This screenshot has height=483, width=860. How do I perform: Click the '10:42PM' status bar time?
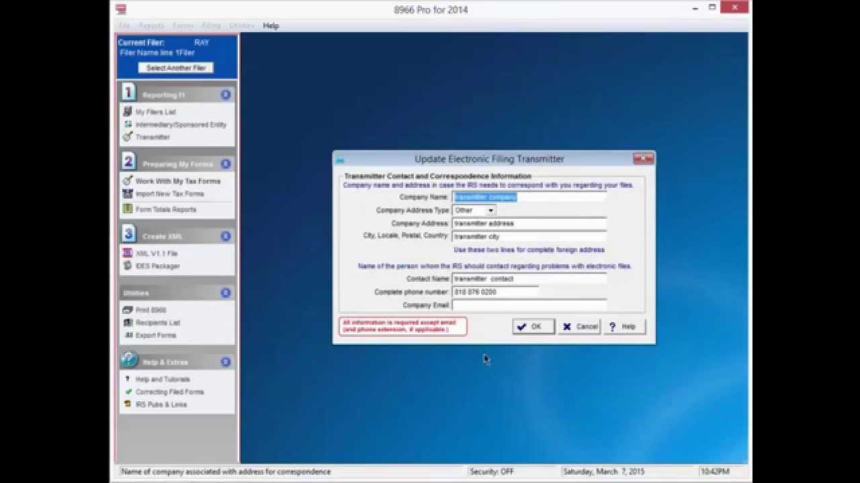pos(714,472)
